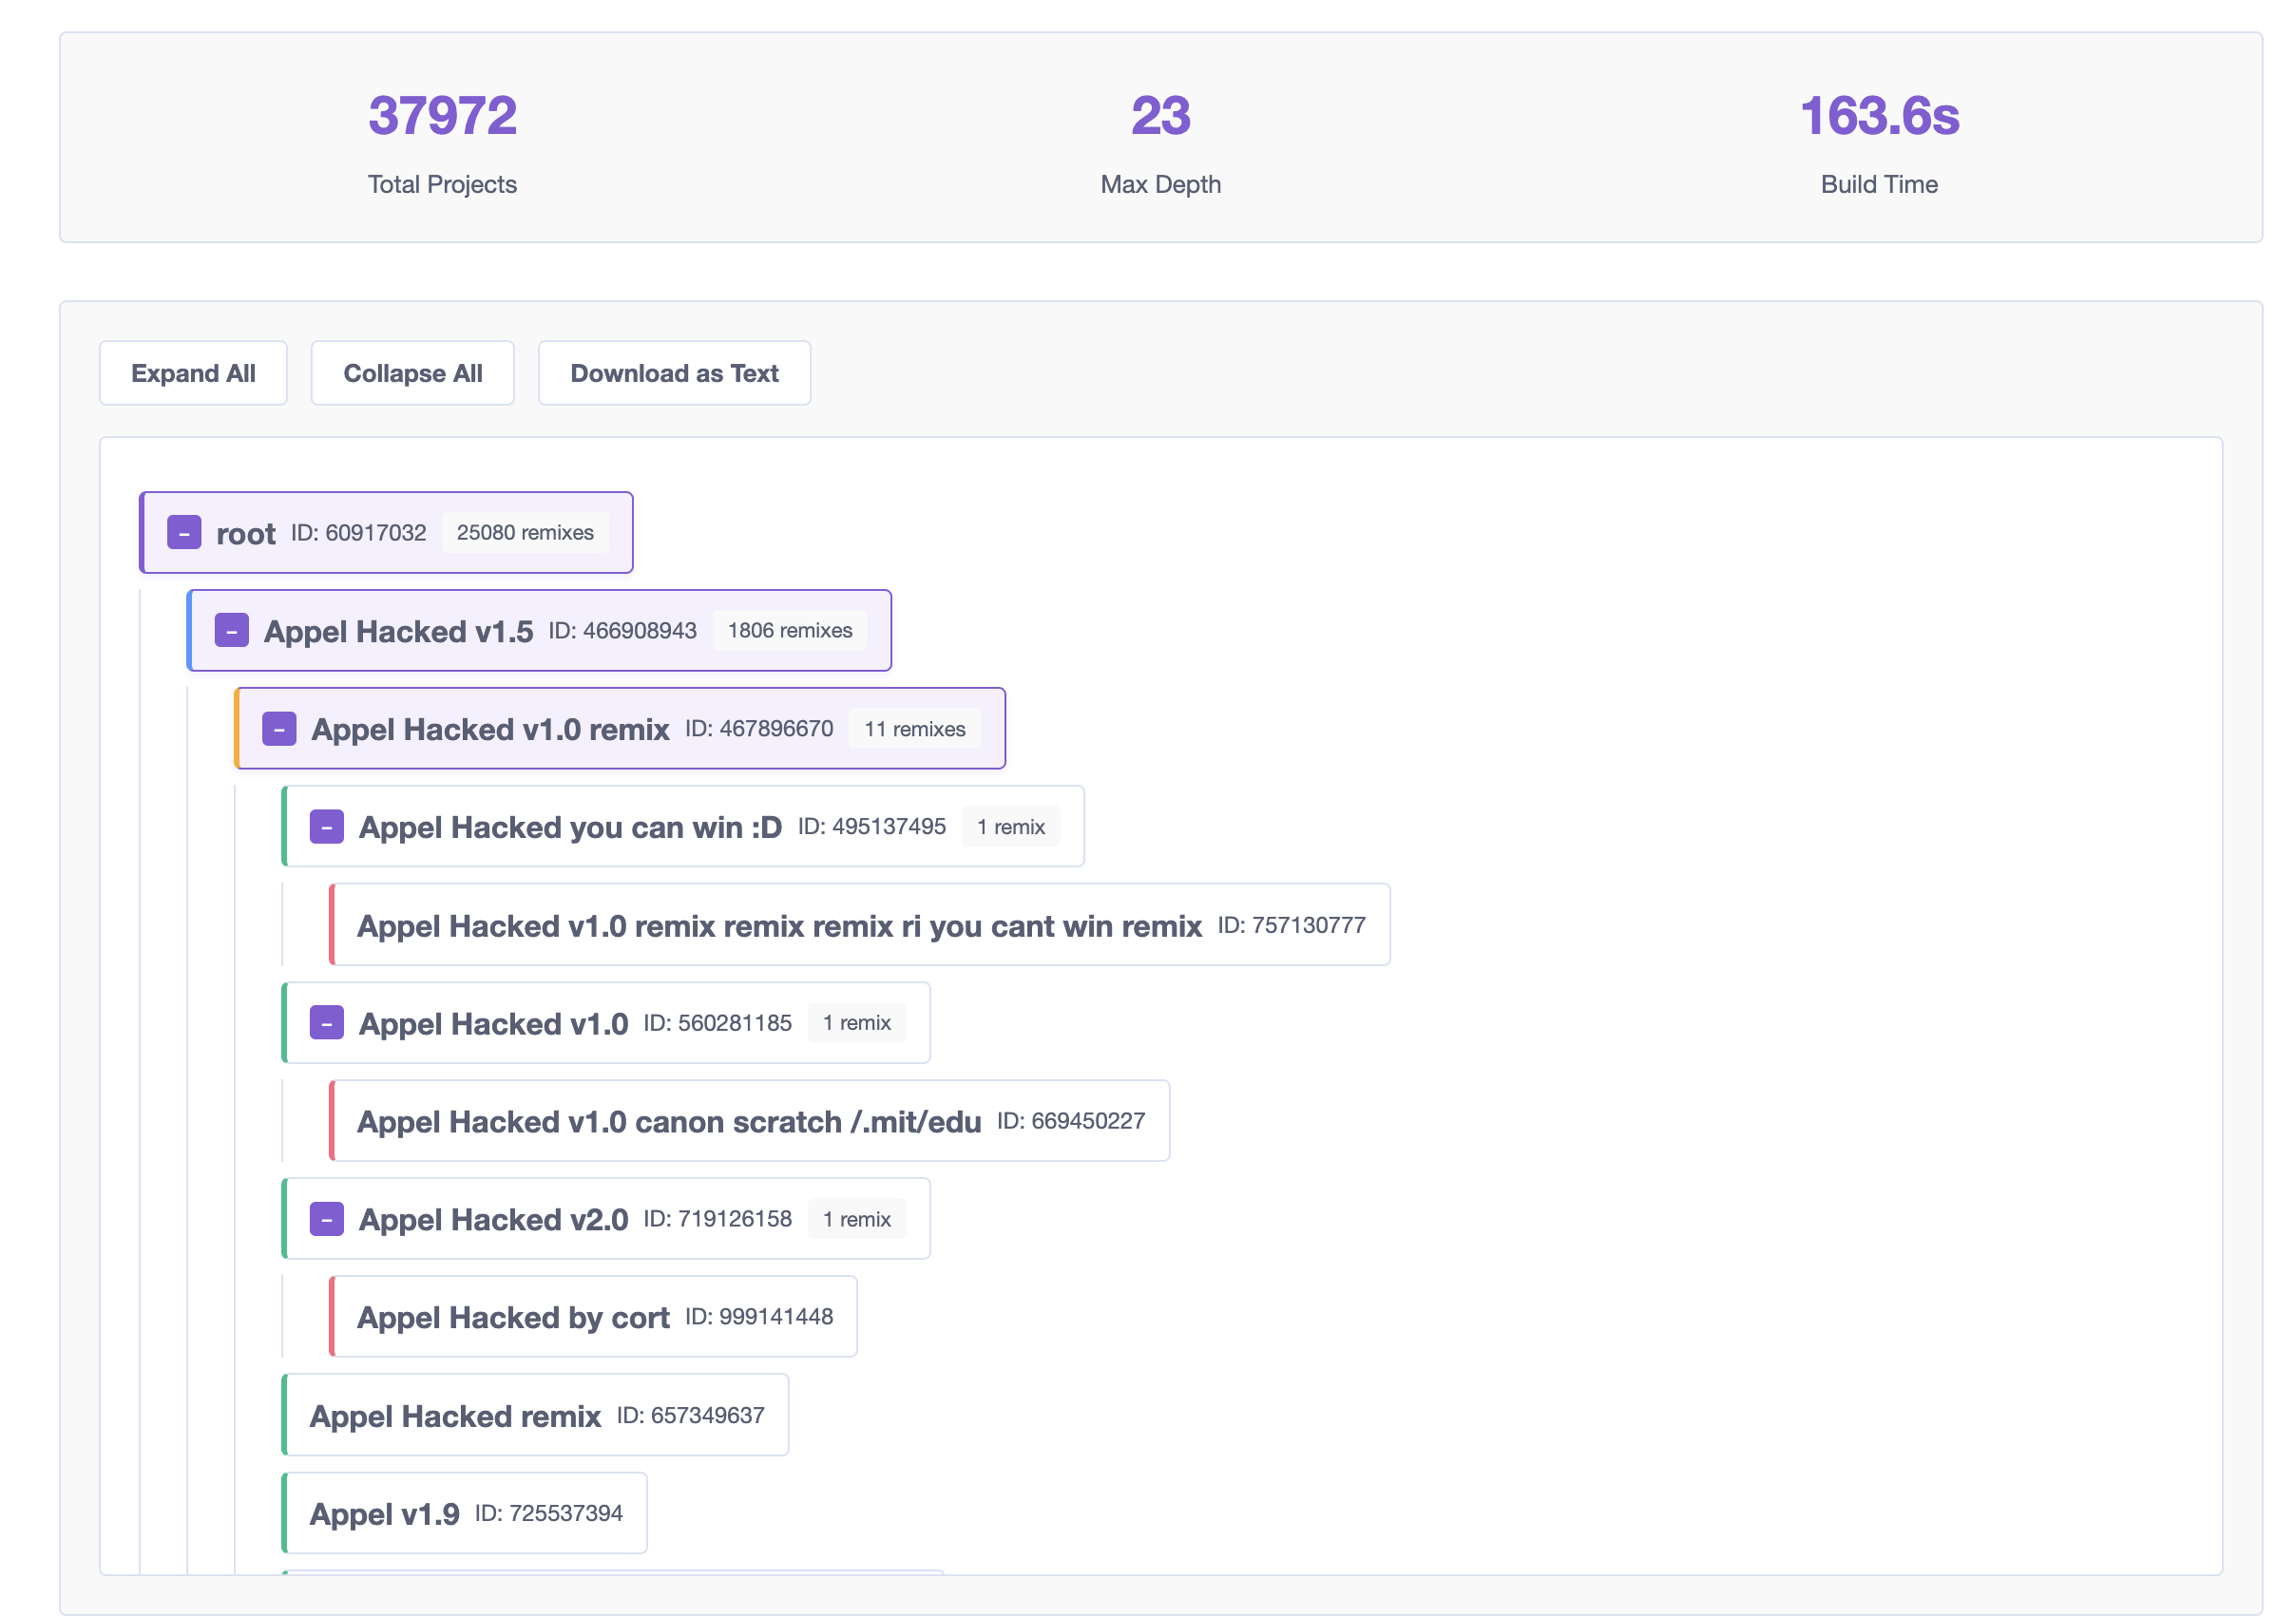The height and width of the screenshot is (1617, 2296).
Task: Collapse the Appel Hacked v1.0 node
Action: 327,1023
